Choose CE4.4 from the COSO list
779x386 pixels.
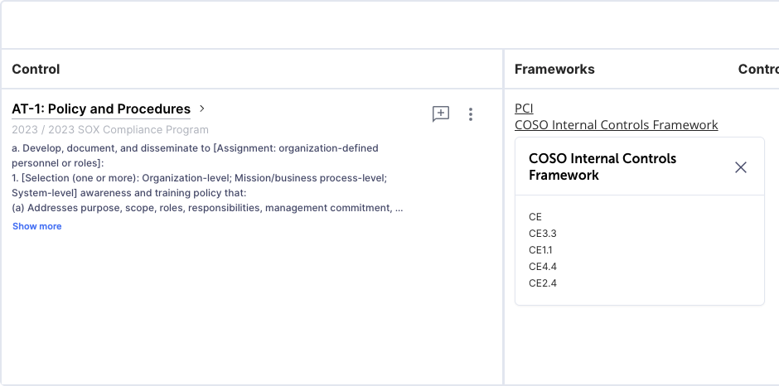click(543, 267)
